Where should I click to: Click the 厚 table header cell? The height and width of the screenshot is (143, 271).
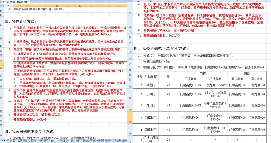click(x=168, y=76)
